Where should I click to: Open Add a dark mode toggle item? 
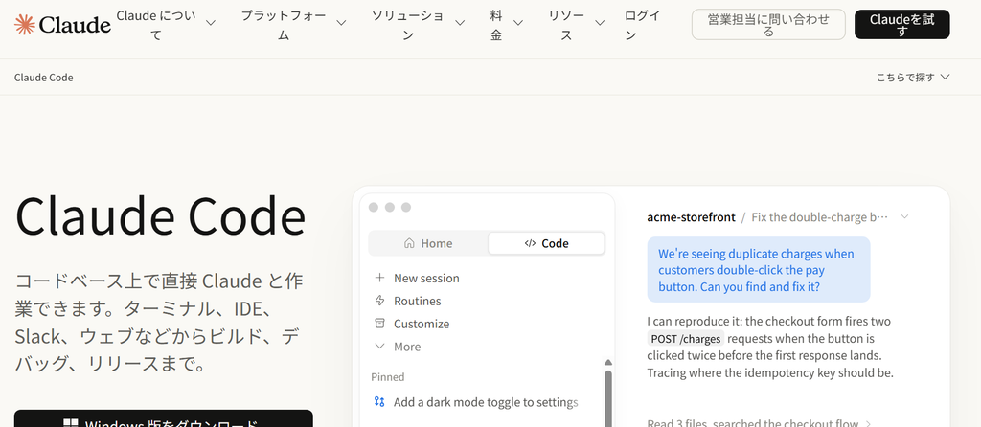coord(486,402)
